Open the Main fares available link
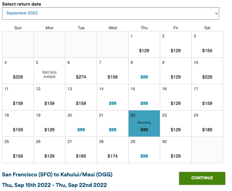The image size is (232, 191). [x=49, y=74]
